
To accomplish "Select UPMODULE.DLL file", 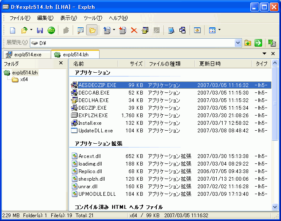I will (97, 194).
